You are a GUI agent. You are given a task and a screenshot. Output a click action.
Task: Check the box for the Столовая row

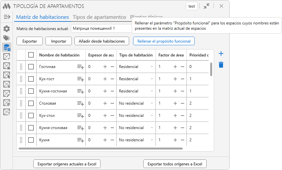point(31,103)
